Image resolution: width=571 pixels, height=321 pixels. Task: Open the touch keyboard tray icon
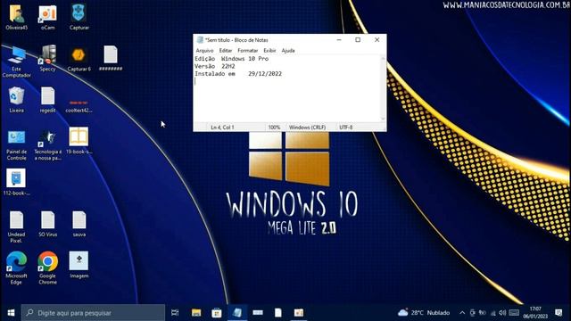(x=514, y=313)
